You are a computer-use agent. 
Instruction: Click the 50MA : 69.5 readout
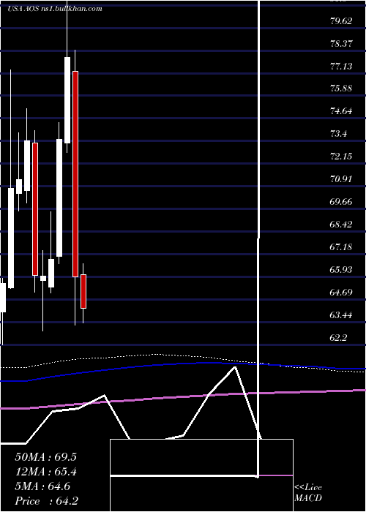45,457
